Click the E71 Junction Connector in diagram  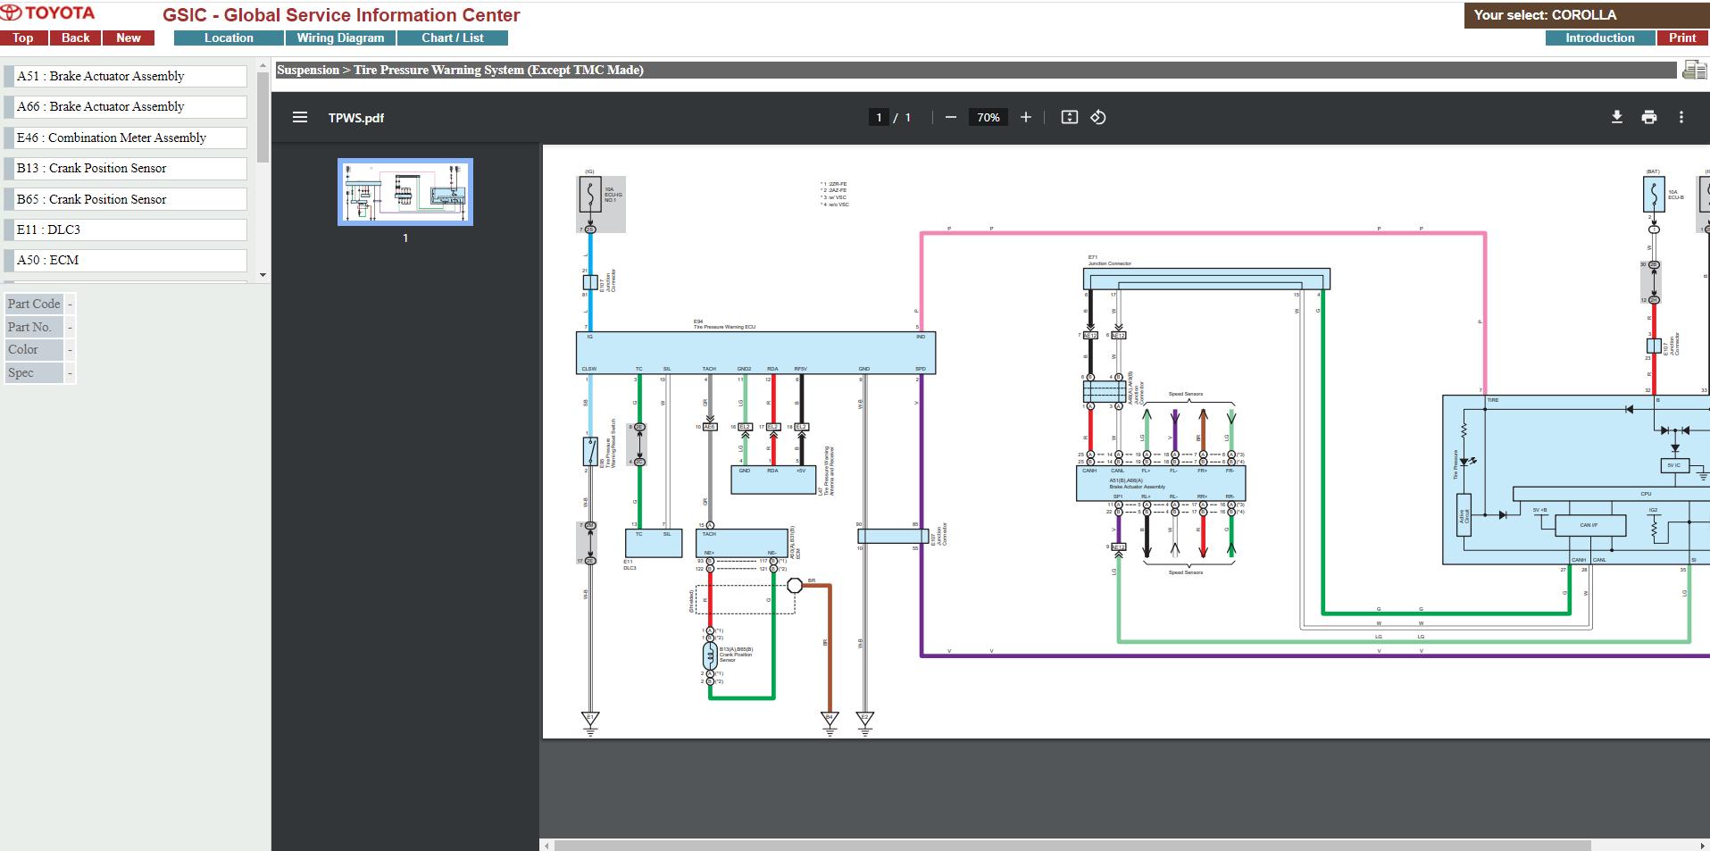(x=1206, y=279)
